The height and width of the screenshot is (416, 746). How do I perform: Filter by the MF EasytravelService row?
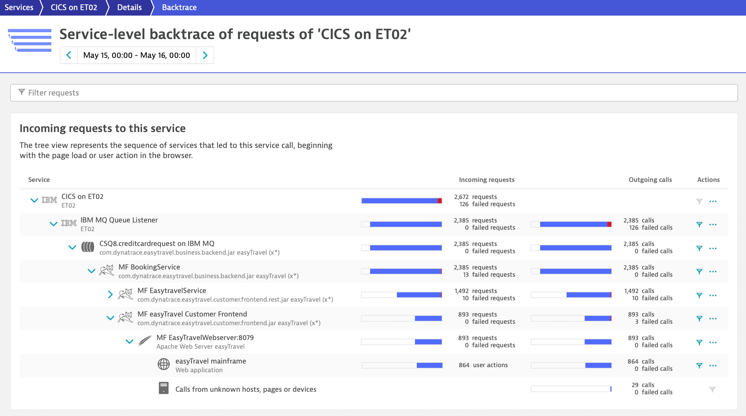point(699,296)
